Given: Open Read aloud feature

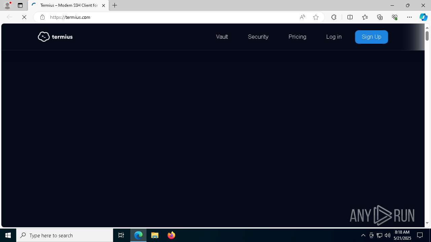Looking at the screenshot, I should 302,17.
